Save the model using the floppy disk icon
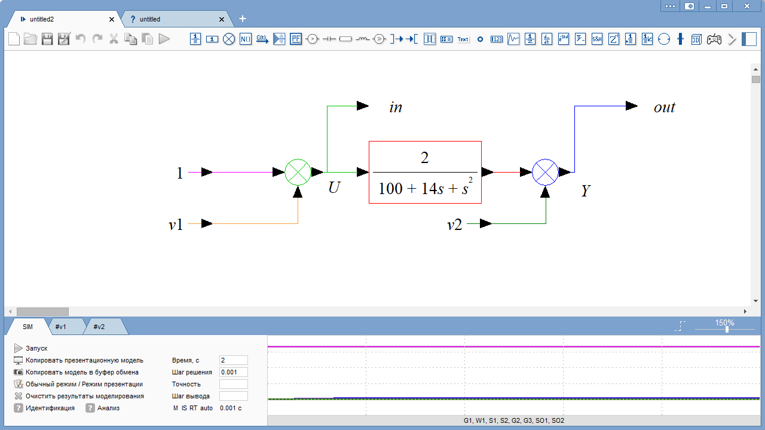Image resolution: width=765 pixels, height=430 pixels. pos(47,39)
